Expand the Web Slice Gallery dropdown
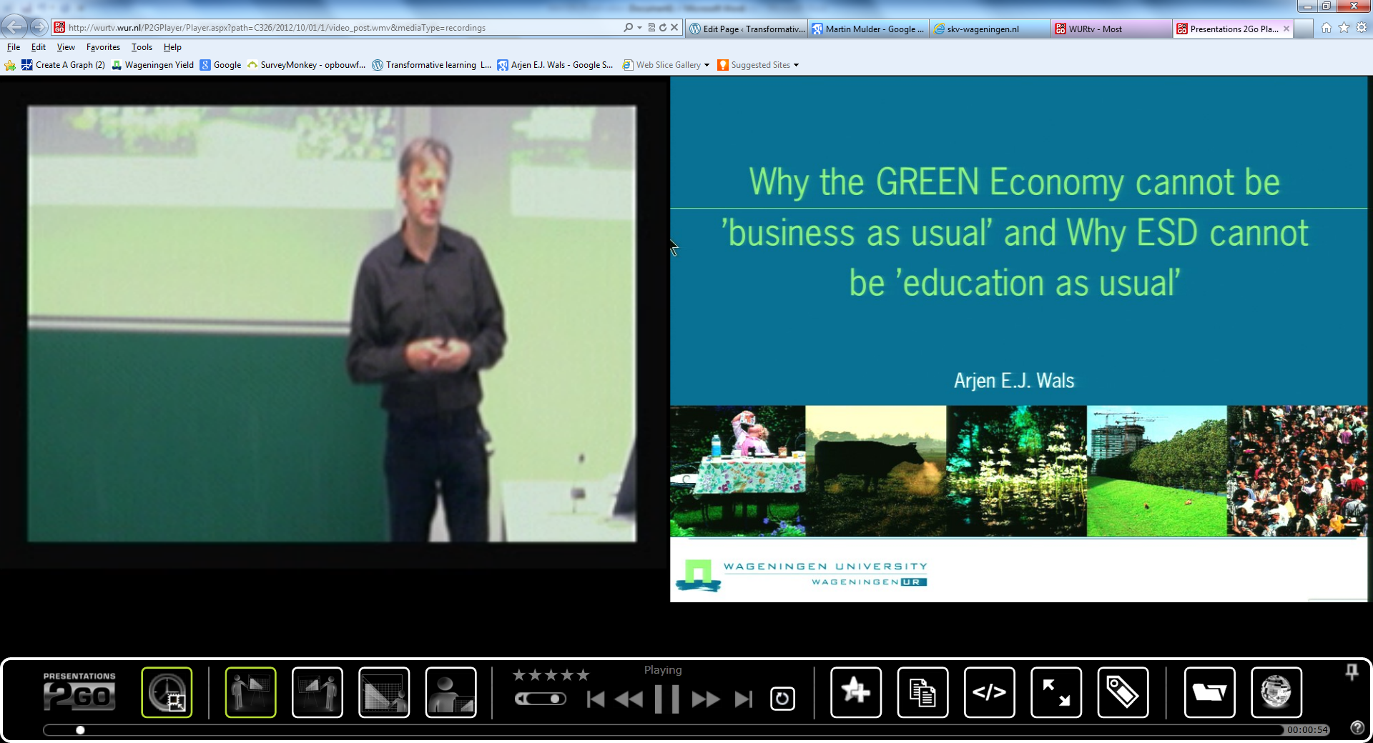Image resolution: width=1373 pixels, height=743 pixels. pyautogui.click(x=707, y=65)
